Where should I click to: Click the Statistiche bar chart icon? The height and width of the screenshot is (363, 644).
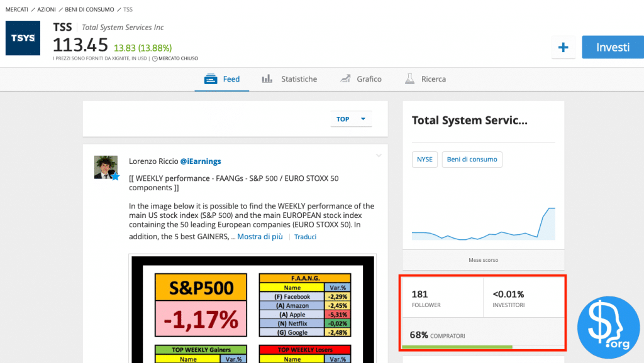[267, 79]
